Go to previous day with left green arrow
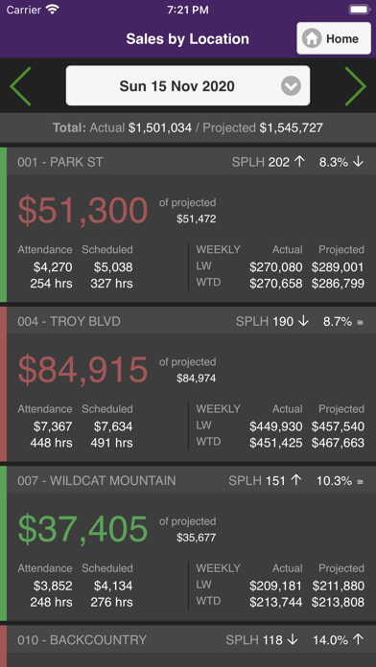 [20, 86]
